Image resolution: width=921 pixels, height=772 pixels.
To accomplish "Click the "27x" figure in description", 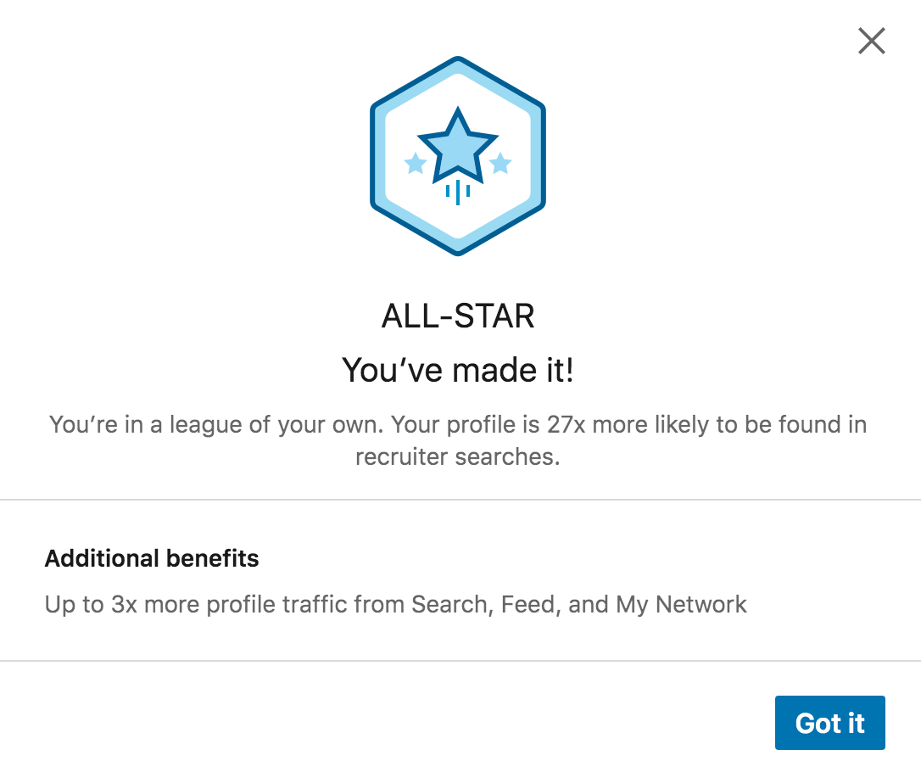I will click(567, 424).
